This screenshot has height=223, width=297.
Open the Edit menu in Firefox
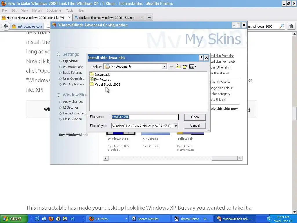pos(14,10)
